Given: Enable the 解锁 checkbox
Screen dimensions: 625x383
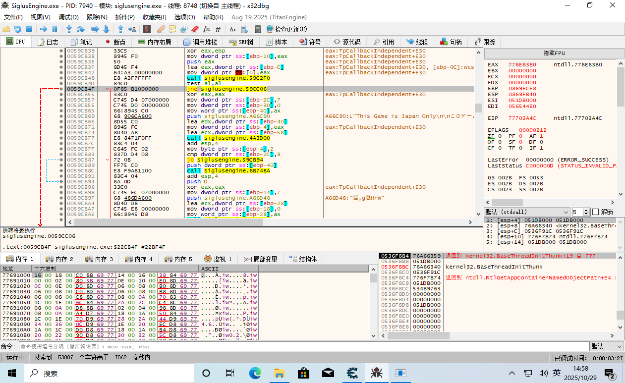Looking at the screenshot, I should tap(596, 212).
